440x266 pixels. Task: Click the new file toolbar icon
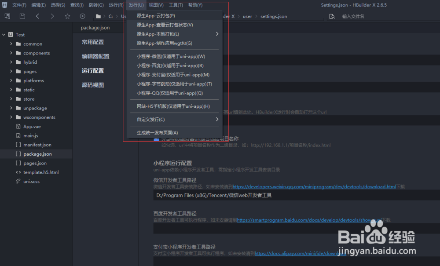7,16
